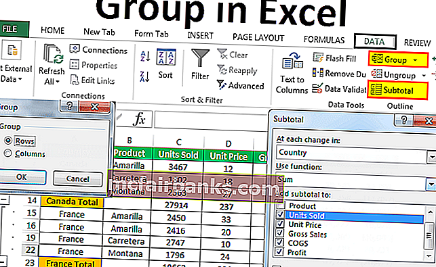Clear the applied filter
The image size is (436, 267).
click(232, 54)
